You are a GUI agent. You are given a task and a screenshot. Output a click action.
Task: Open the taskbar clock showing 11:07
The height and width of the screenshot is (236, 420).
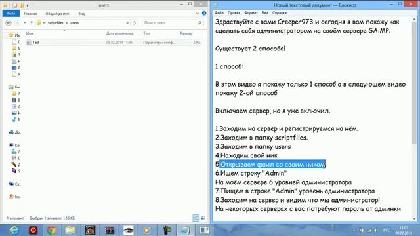(x=404, y=230)
